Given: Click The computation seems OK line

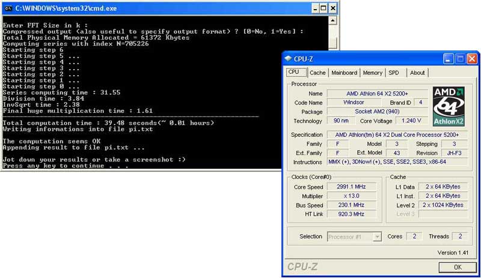Looking at the screenshot, I should 52,141.
